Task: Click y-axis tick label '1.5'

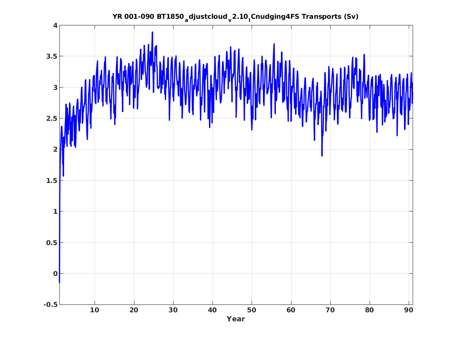Action: [x=52, y=181]
